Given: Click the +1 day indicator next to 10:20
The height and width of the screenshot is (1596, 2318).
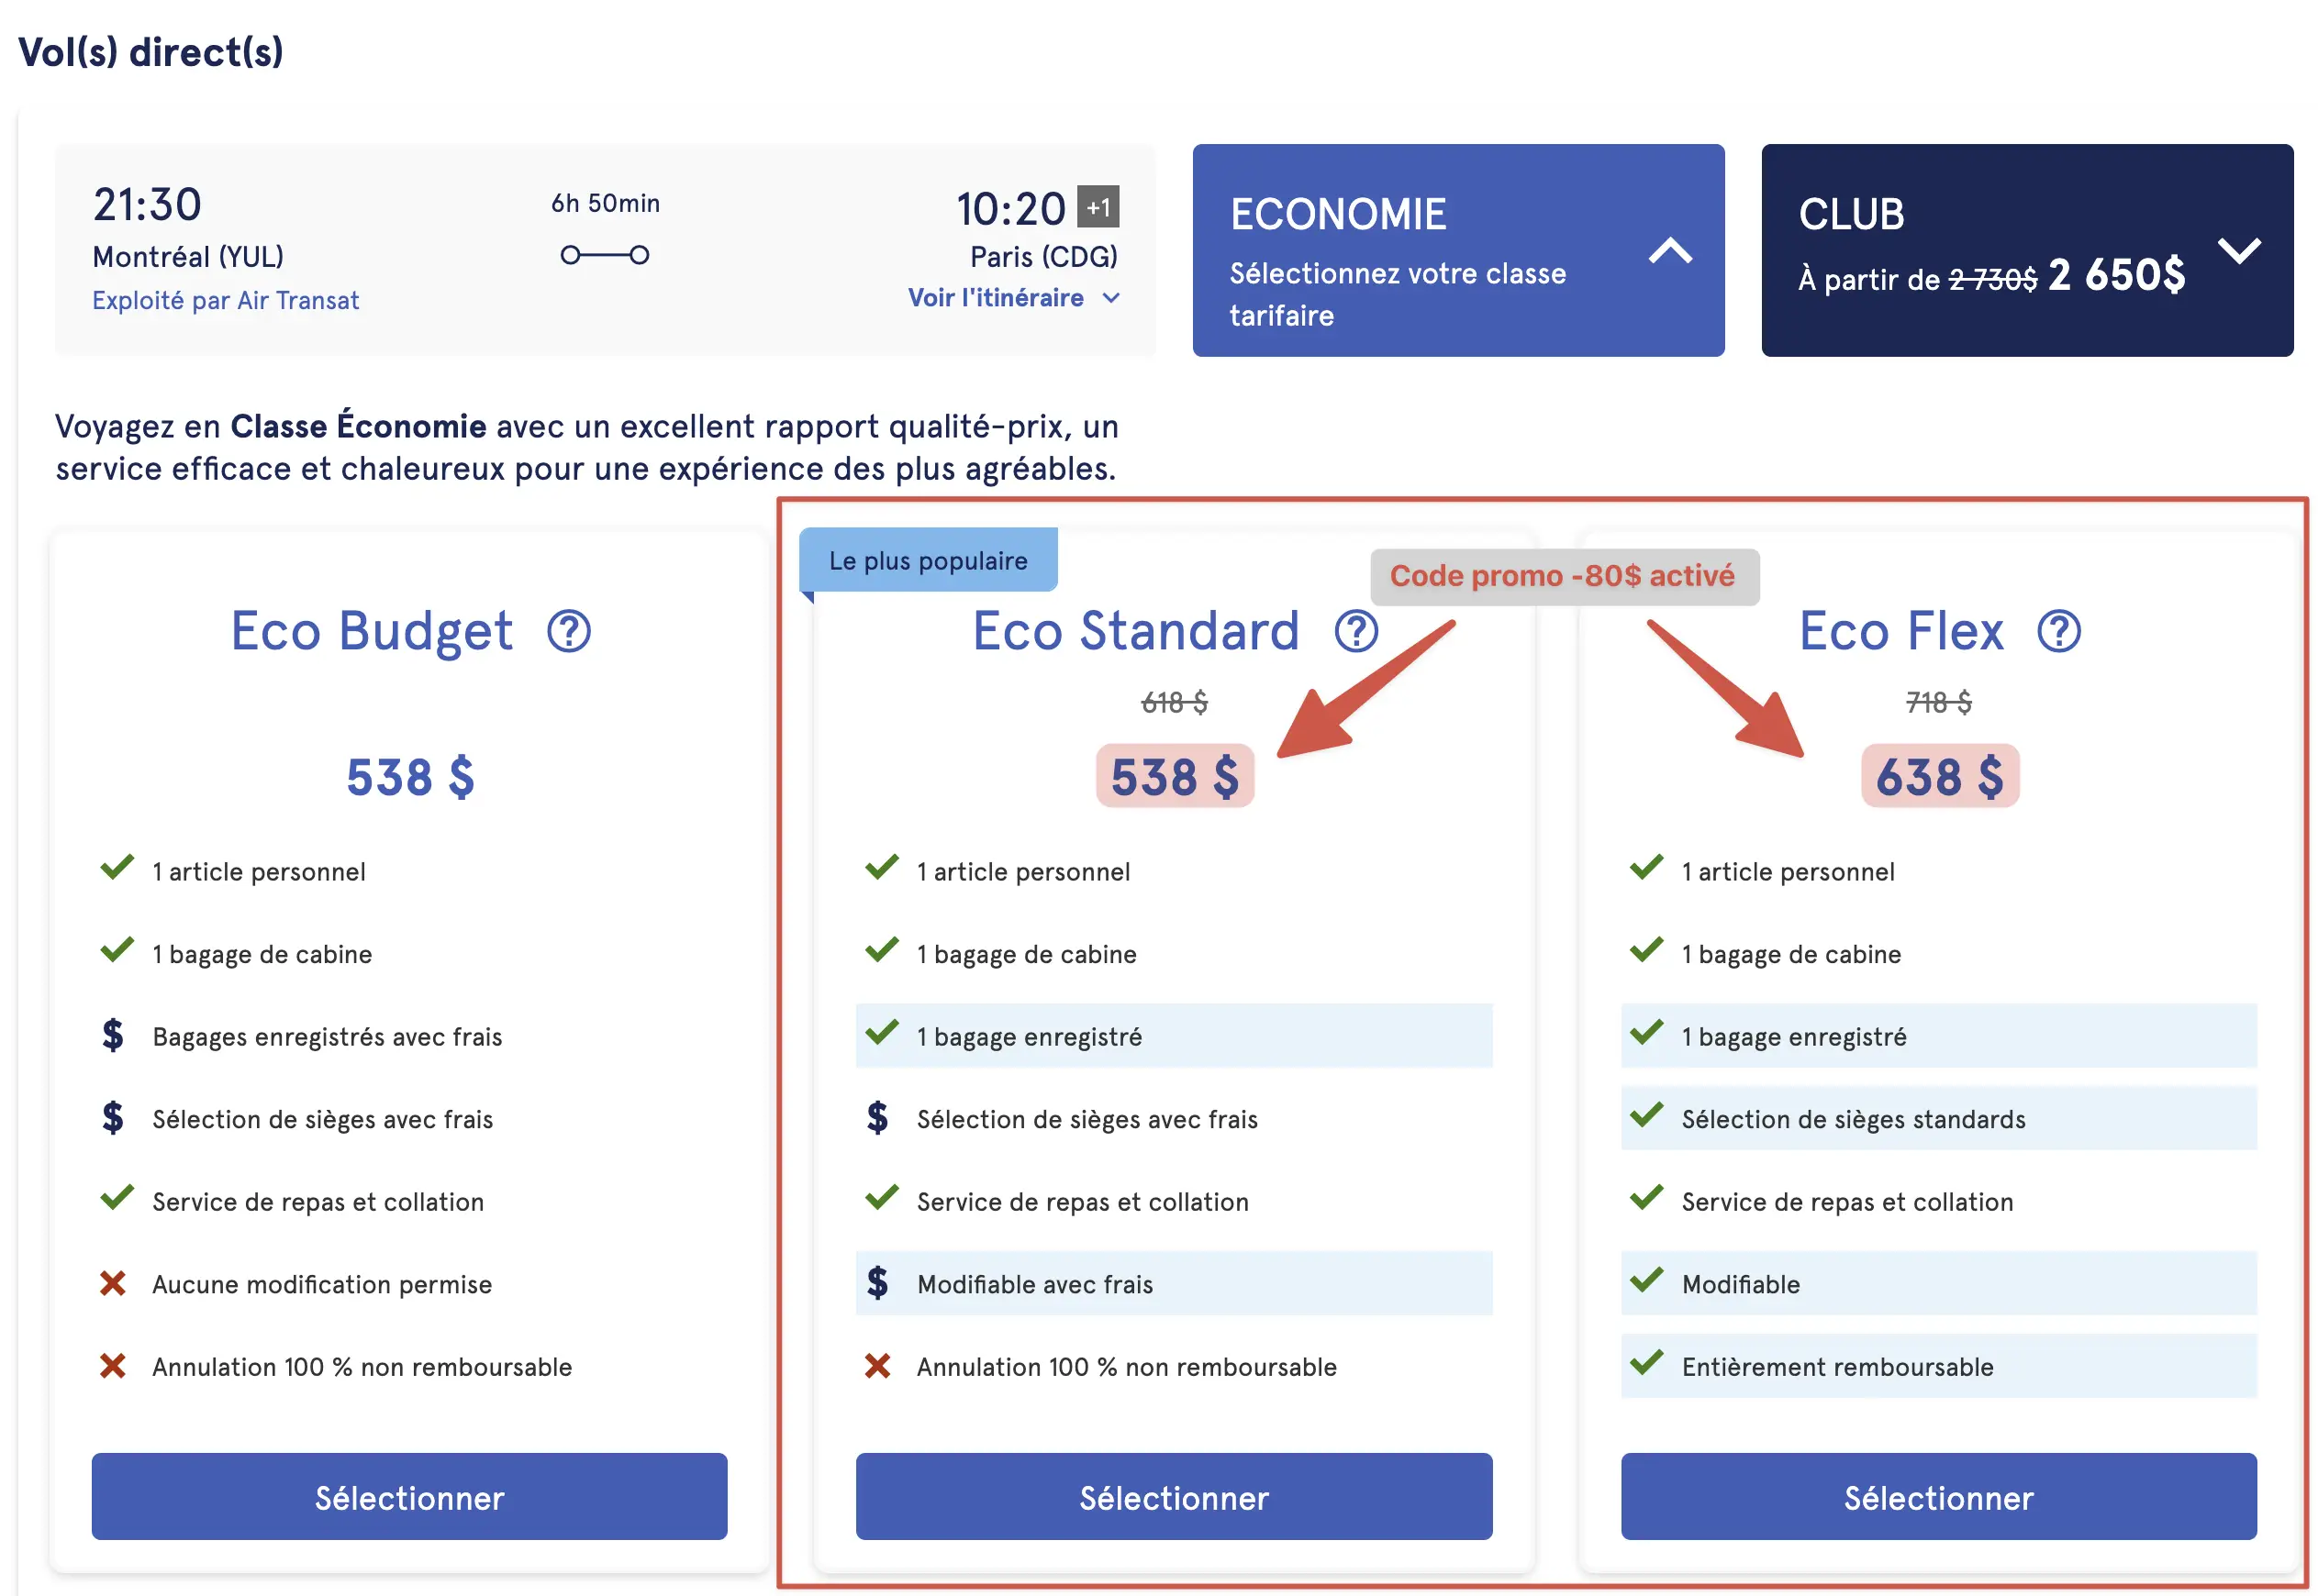Looking at the screenshot, I should point(1098,207).
